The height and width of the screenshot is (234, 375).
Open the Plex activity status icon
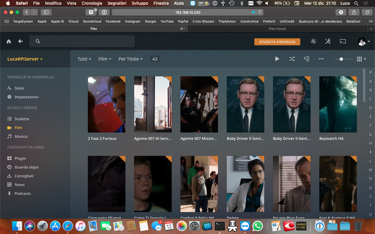pos(313,41)
